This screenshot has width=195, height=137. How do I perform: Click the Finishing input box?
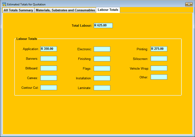tap(102, 59)
